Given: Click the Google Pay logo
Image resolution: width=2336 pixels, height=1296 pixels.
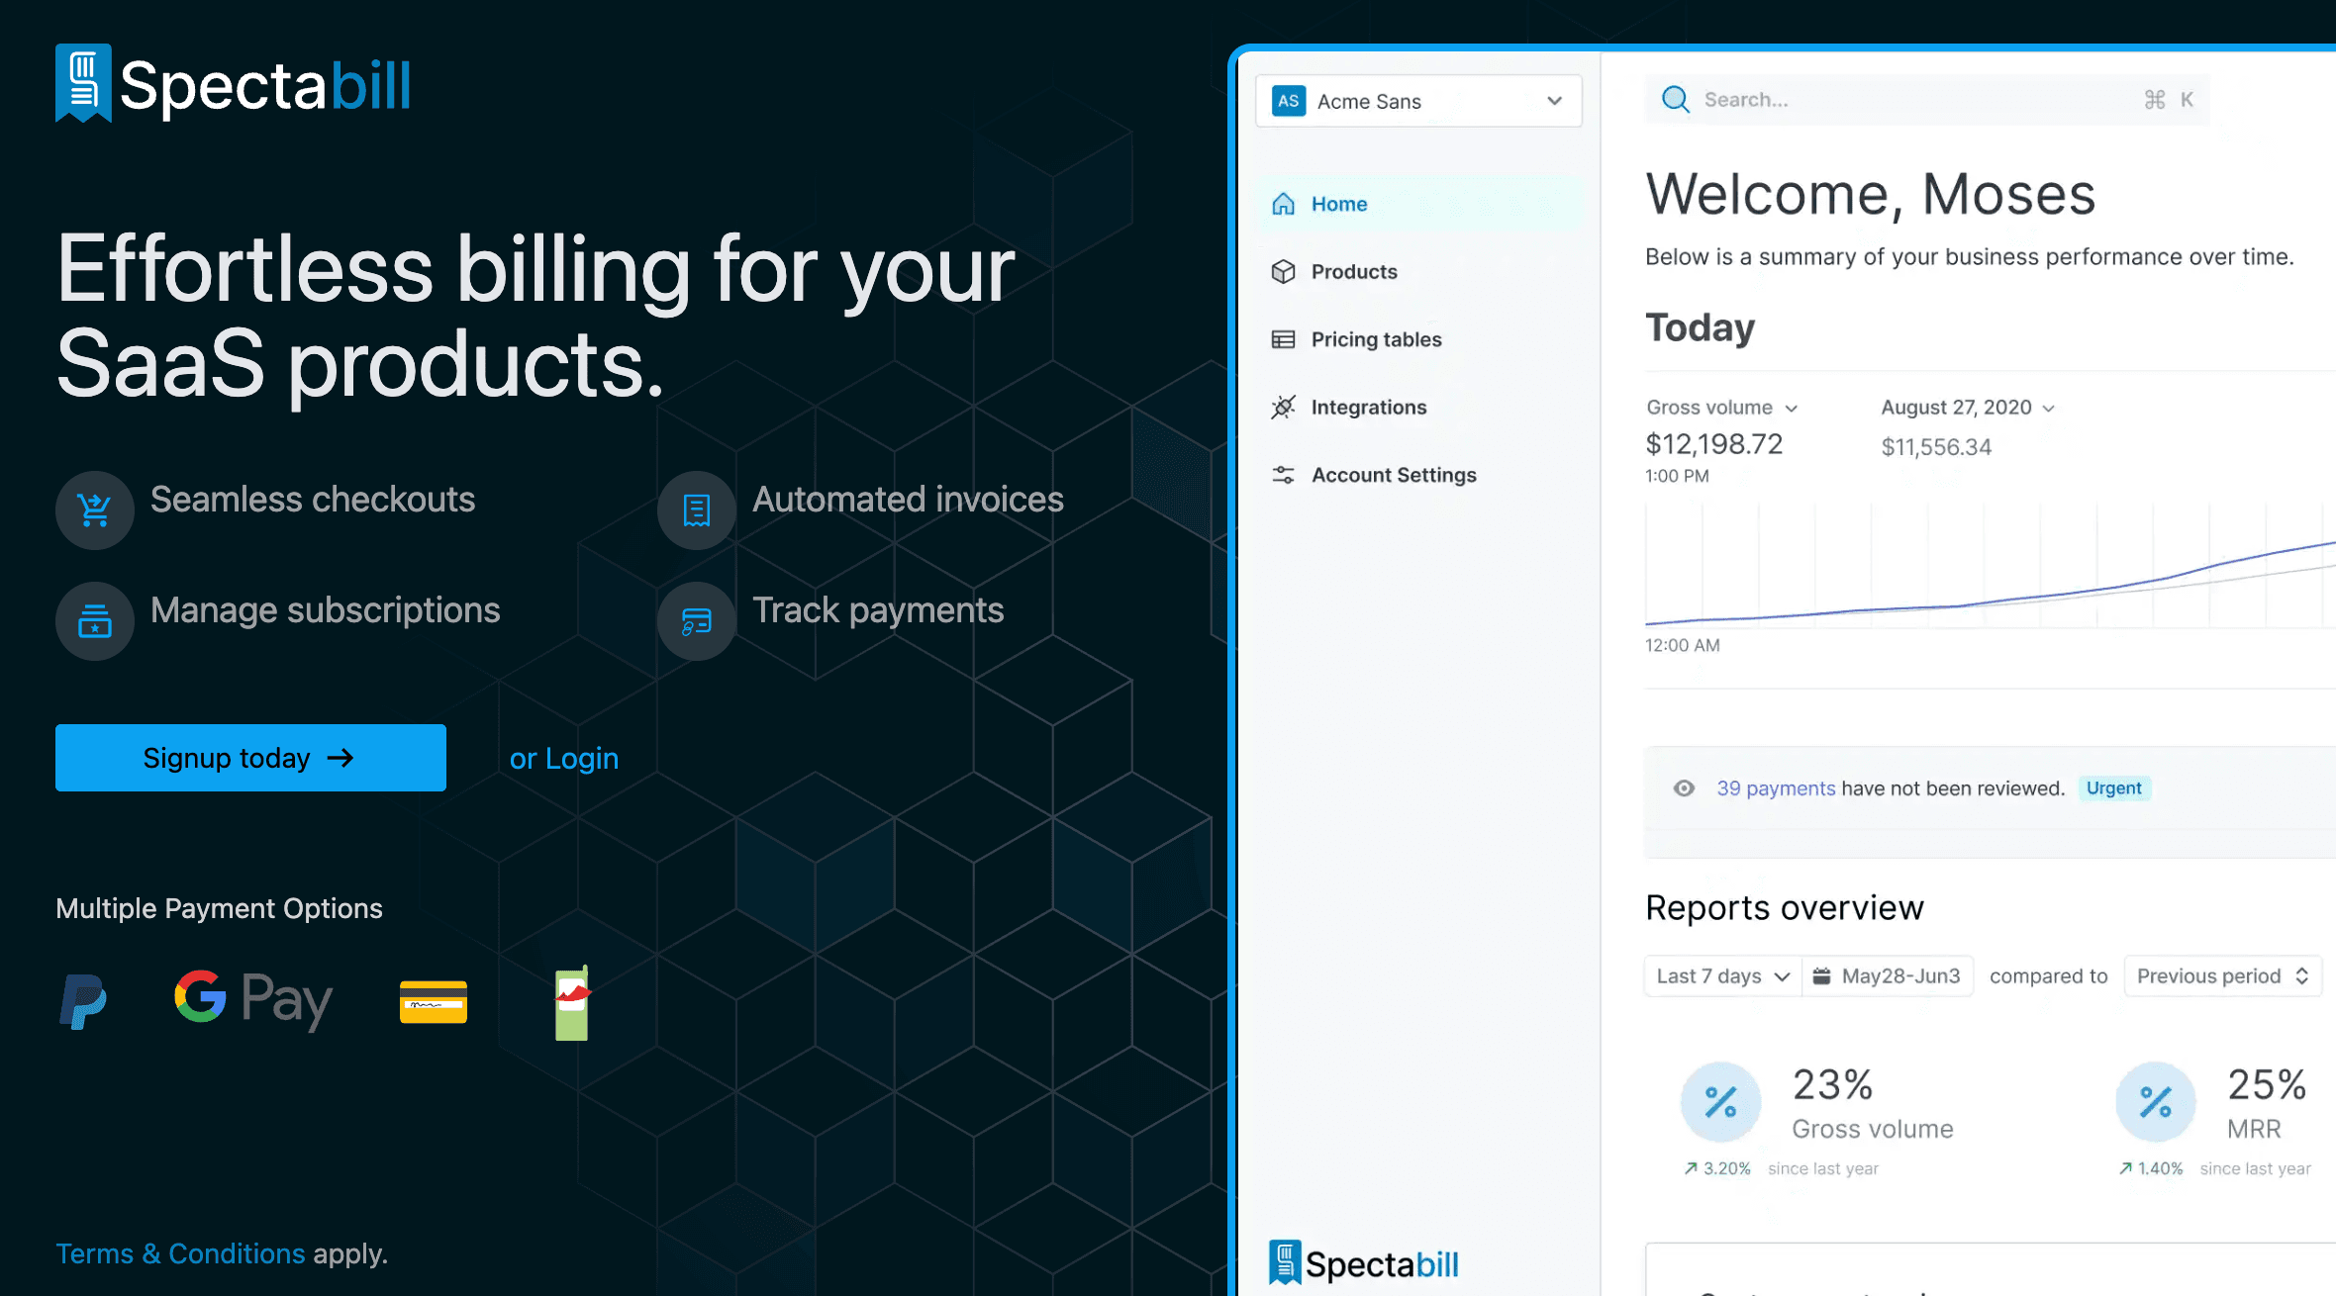Looking at the screenshot, I should point(253,999).
